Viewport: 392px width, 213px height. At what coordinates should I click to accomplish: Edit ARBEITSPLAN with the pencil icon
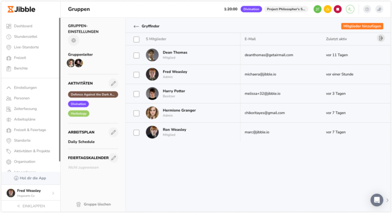[x=113, y=132]
